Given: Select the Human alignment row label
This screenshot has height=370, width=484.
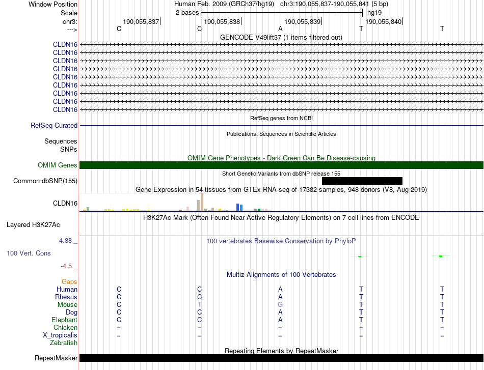Looking at the screenshot, I should pos(67,289).
